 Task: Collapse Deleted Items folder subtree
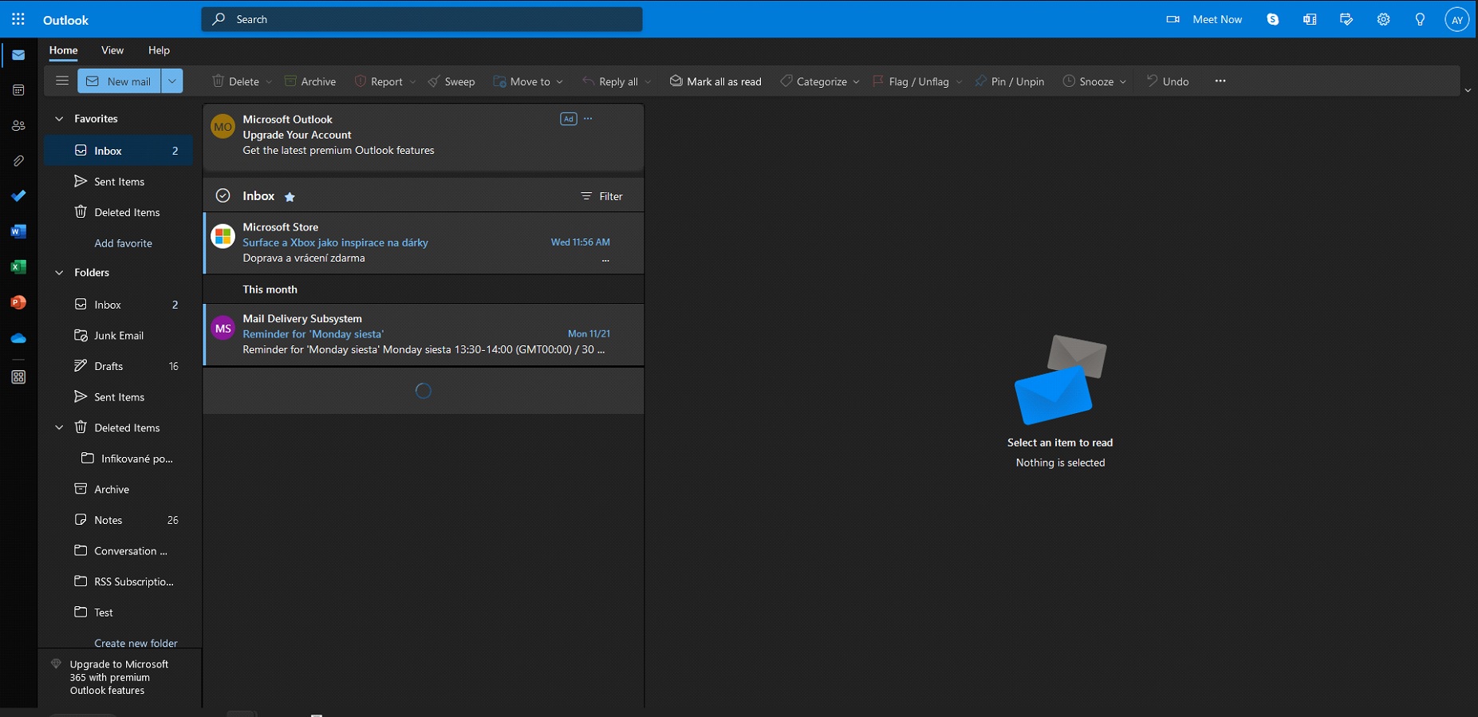[x=59, y=427]
